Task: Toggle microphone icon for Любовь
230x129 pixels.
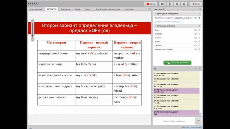Action: [199, 46]
